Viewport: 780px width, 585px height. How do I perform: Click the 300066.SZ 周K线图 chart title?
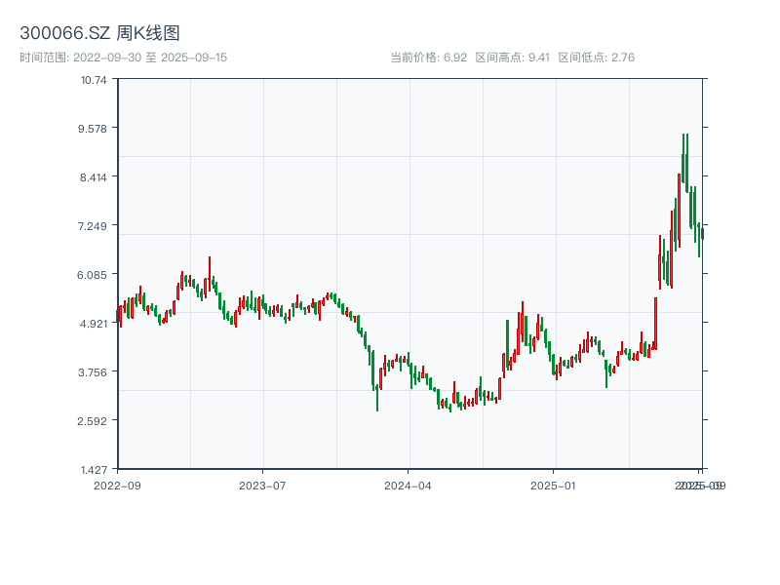(x=99, y=34)
